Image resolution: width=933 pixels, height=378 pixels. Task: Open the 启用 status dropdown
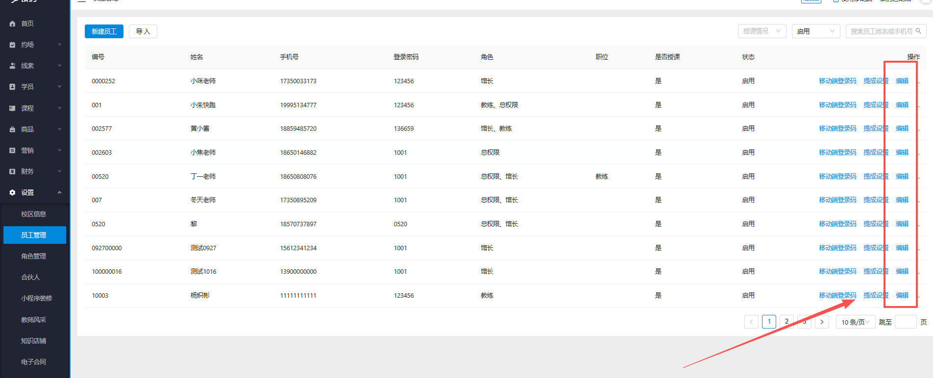pyautogui.click(x=815, y=31)
